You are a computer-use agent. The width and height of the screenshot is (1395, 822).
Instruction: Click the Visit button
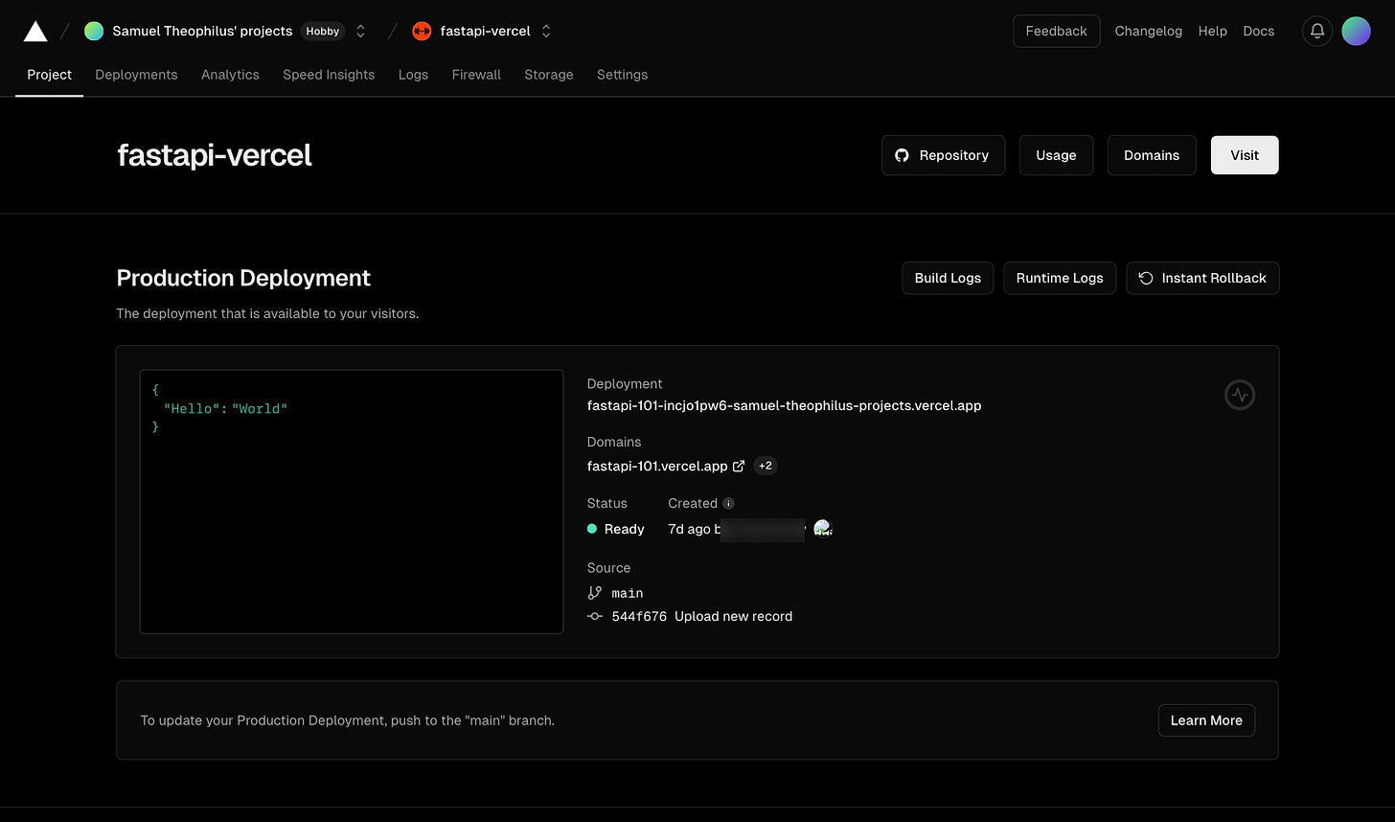pyautogui.click(x=1244, y=154)
